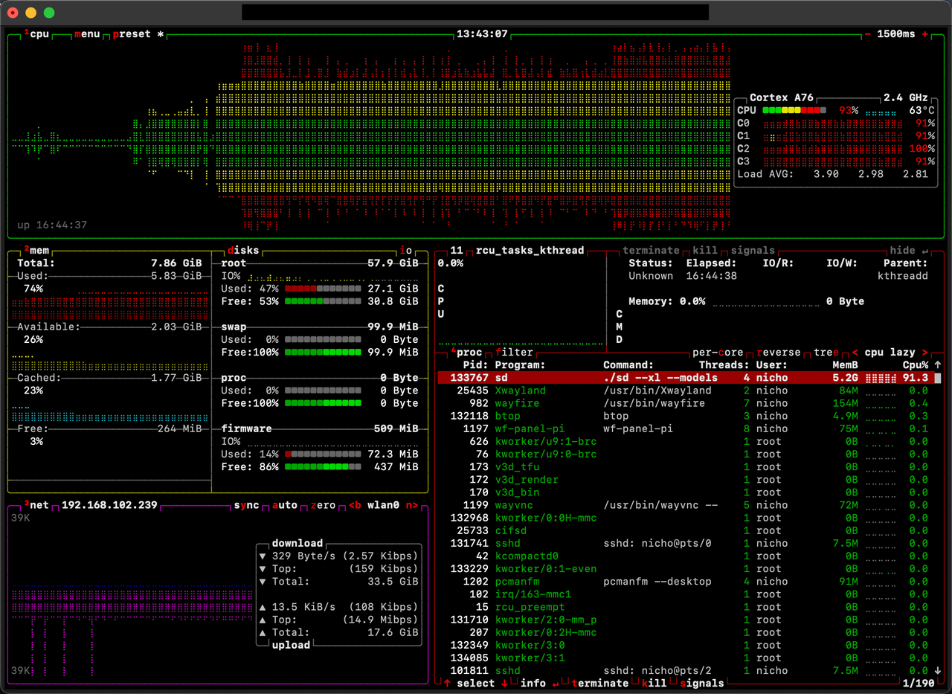Viewport: 952px width, 694px height.
Task: Click the macOS yellow minimize button
Action: pyautogui.click(x=30, y=13)
